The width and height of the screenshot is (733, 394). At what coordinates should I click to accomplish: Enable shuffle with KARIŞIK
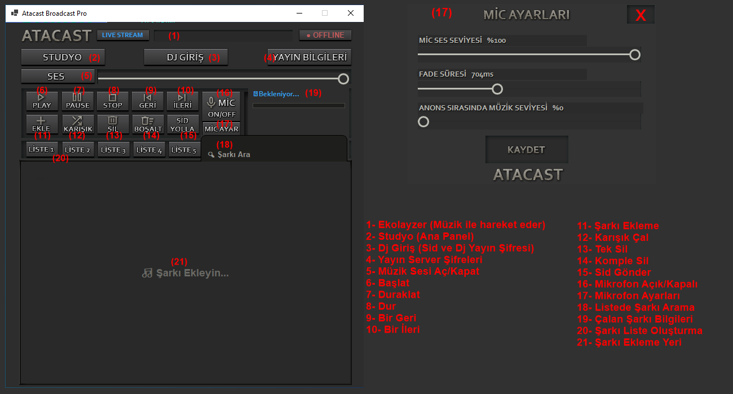point(77,124)
